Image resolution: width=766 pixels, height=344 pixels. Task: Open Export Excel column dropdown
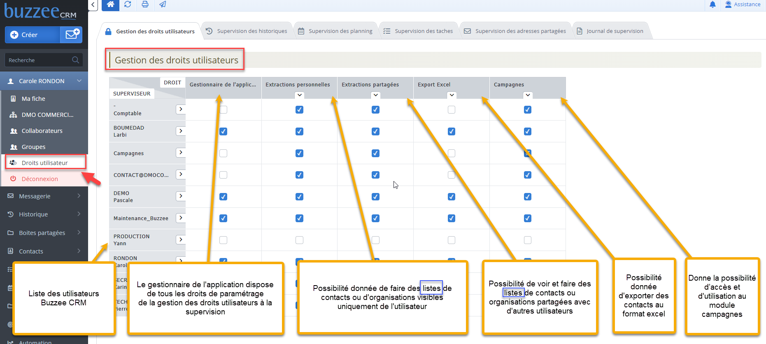tap(452, 95)
